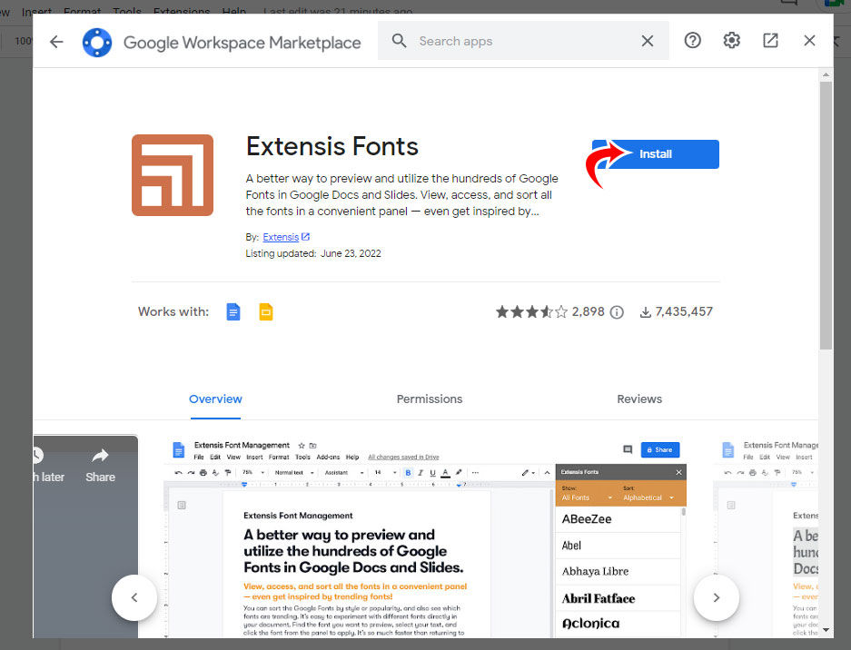Click the Google Workspace Marketplace logo

point(96,41)
